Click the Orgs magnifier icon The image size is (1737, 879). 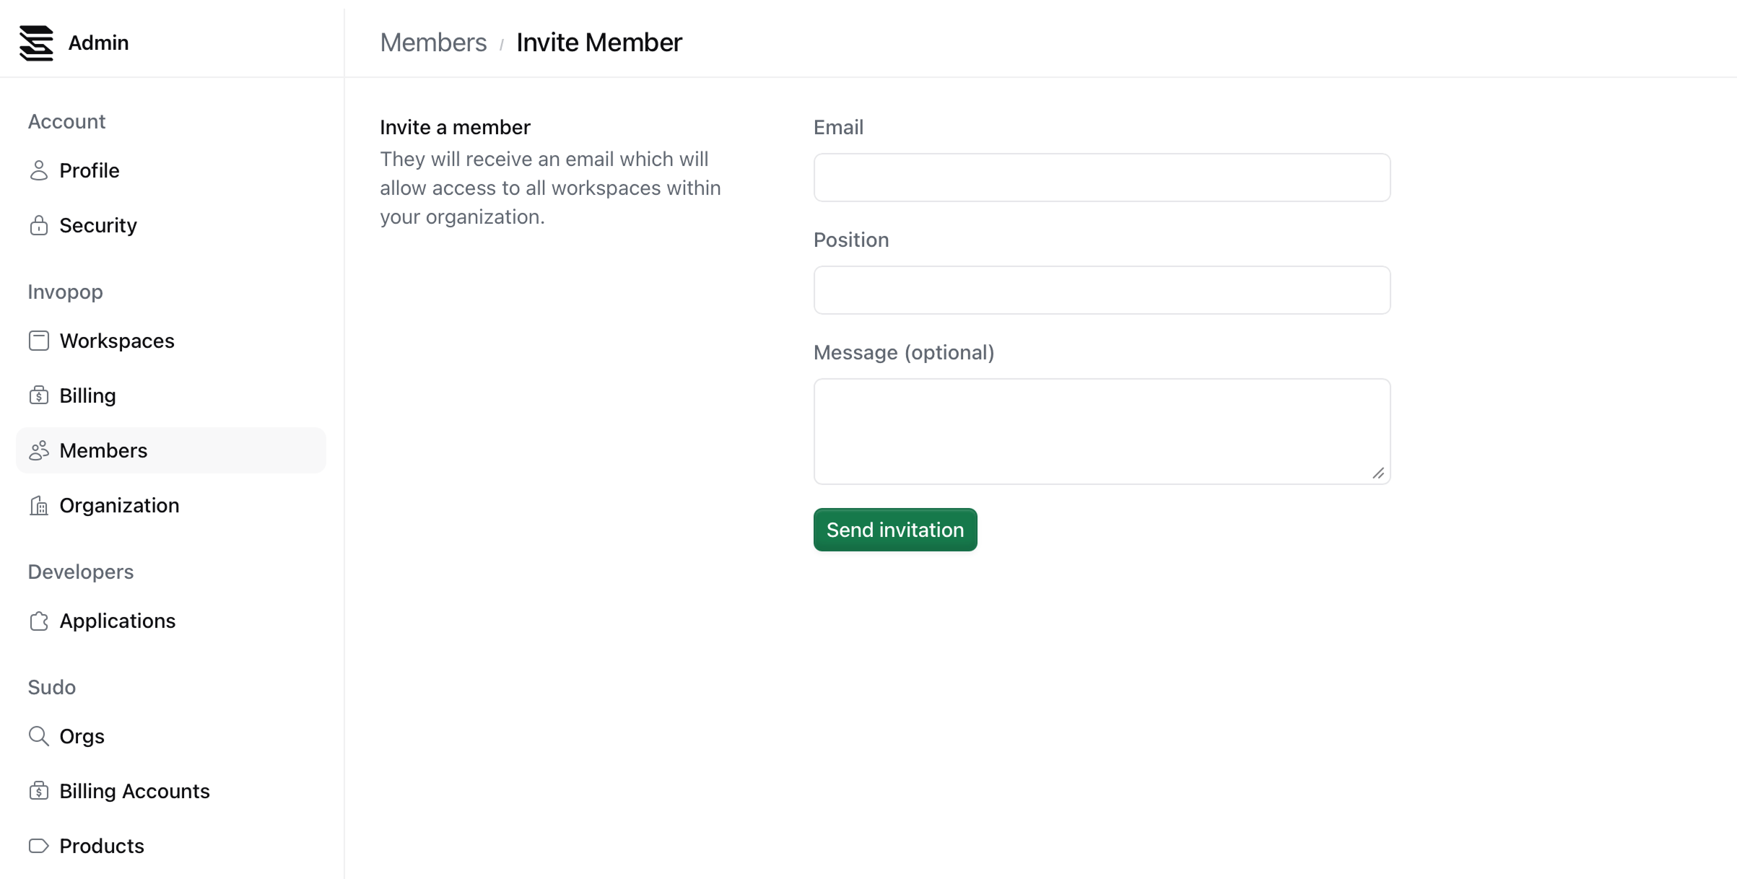point(39,736)
